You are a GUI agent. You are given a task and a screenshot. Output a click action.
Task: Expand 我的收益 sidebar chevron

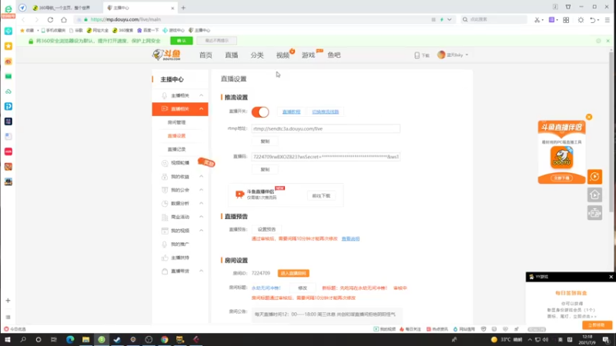[201, 177]
